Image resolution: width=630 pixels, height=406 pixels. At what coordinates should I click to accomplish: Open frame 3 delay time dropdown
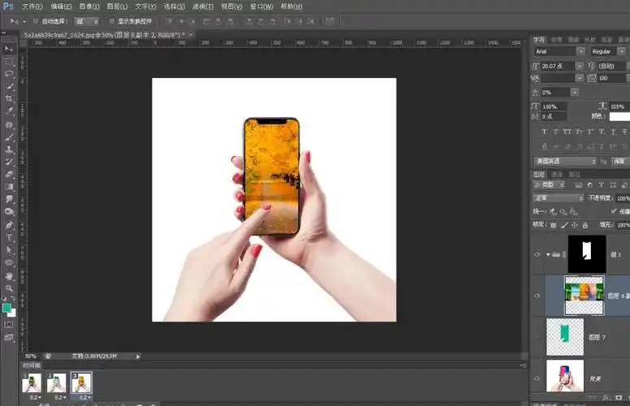pos(84,397)
